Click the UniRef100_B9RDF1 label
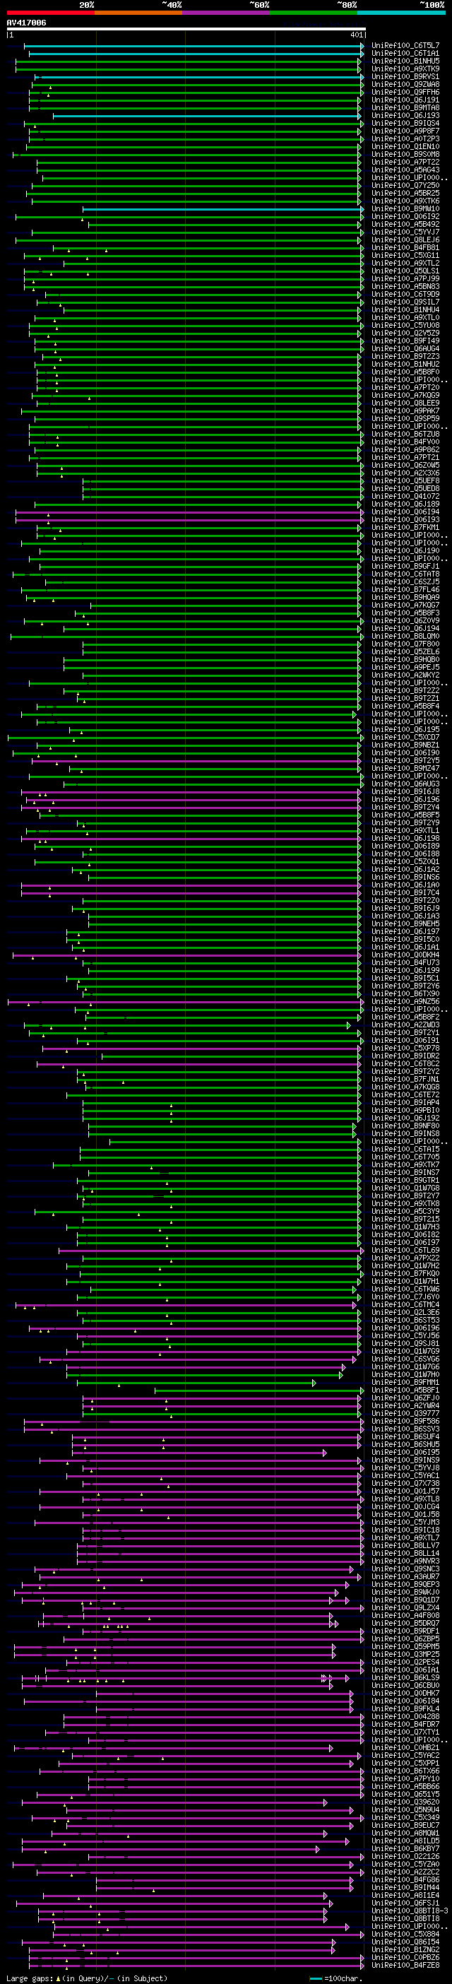The image size is (452, 1984). point(406,1631)
